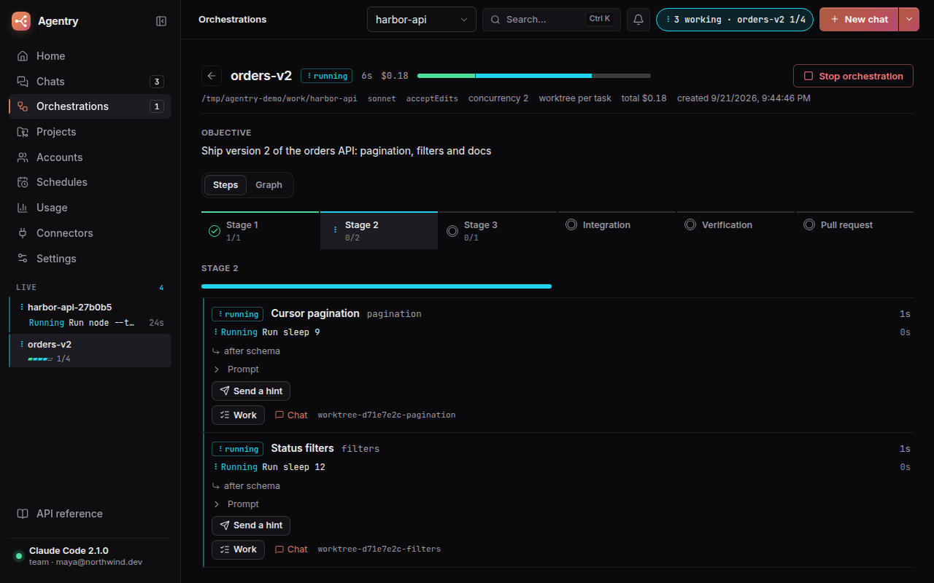Open Claude Code 2.1.0 account entry

click(x=90, y=556)
